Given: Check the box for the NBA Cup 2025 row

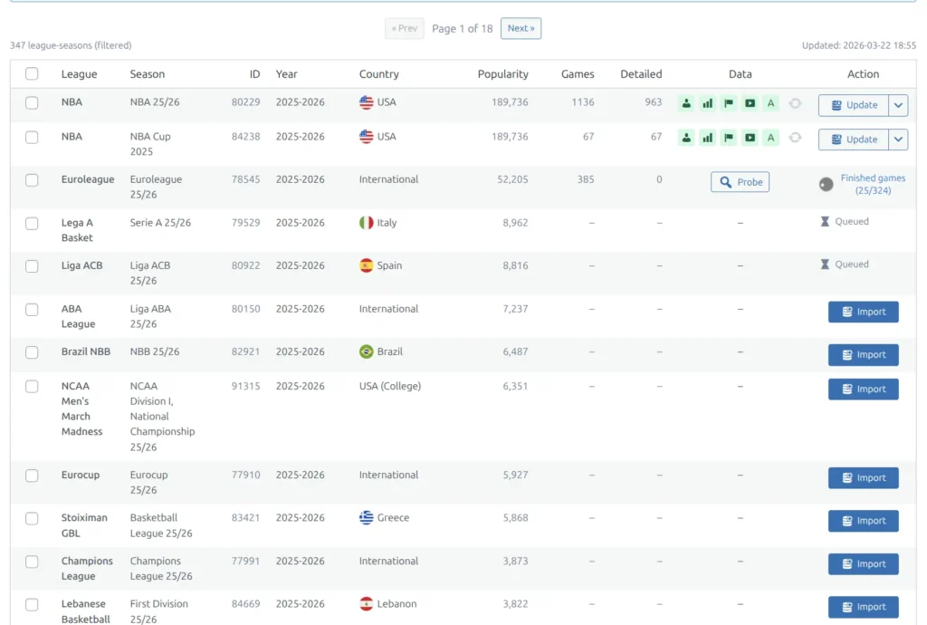Looking at the screenshot, I should point(32,137).
